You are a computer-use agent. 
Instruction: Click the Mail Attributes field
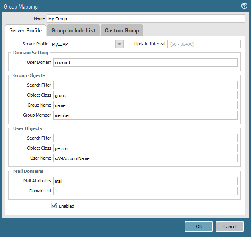point(145,181)
